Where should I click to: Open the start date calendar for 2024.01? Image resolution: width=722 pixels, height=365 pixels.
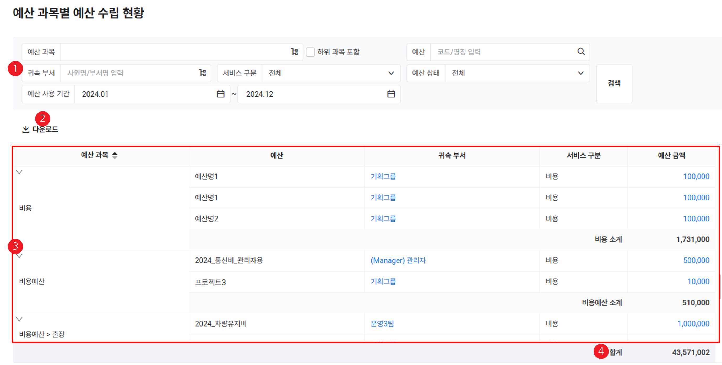221,94
